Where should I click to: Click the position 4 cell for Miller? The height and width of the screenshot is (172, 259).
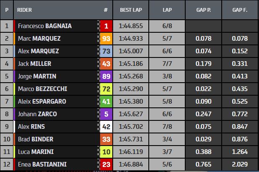tap(7, 64)
